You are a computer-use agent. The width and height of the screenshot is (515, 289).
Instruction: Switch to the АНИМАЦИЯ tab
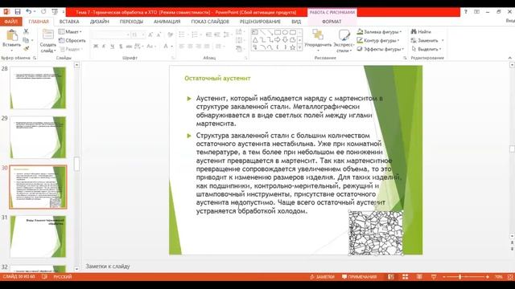click(x=167, y=22)
